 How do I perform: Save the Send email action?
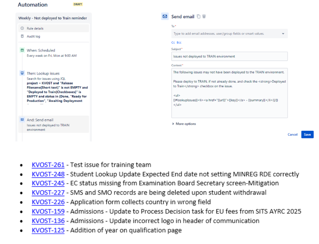308,134
